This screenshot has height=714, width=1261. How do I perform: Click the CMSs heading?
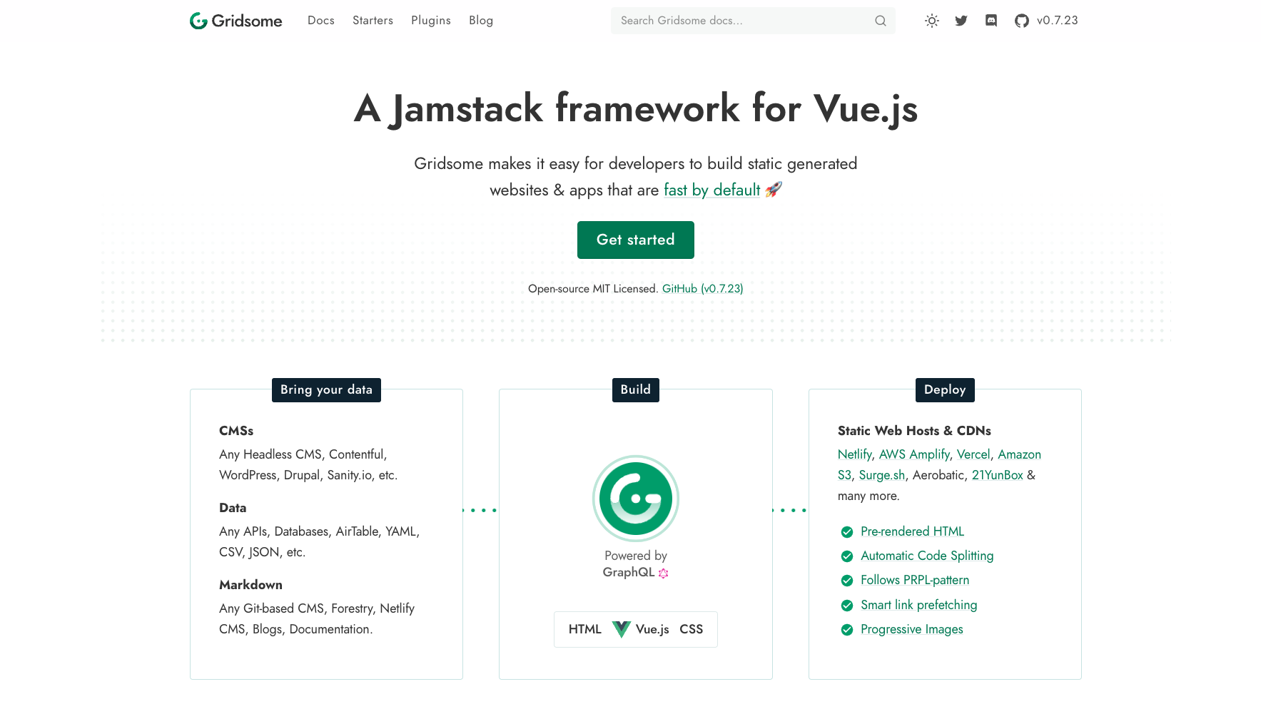click(x=236, y=431)
